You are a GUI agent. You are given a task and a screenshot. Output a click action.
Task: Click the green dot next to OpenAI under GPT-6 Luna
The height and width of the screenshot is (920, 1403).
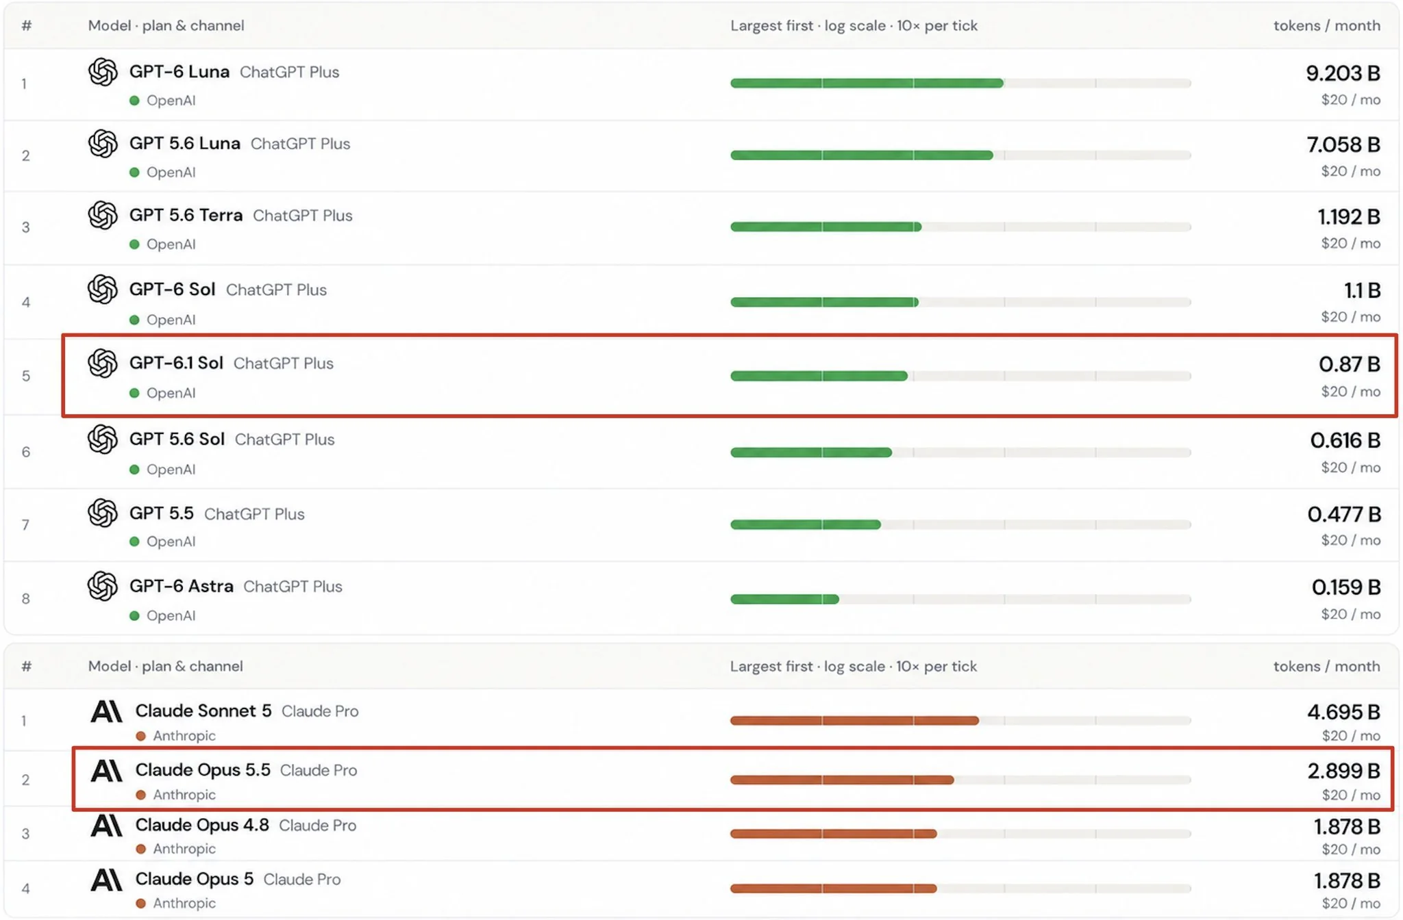click(134, 101)
